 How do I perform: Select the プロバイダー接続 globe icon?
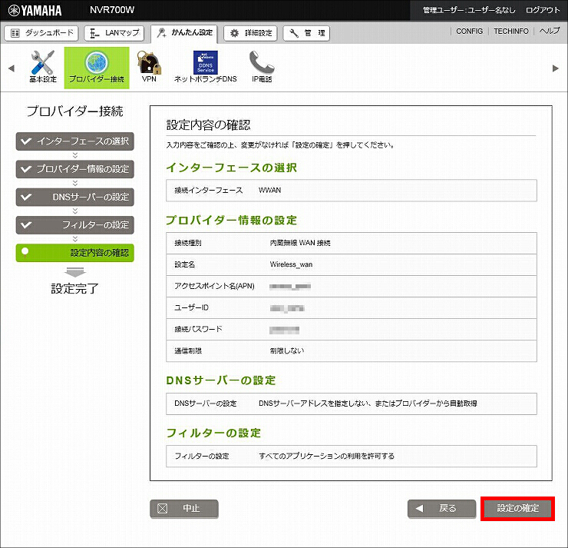click(97, 68)
